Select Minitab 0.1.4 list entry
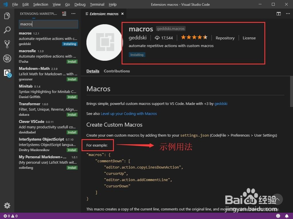Image resolution: width=293 pixels, height=219 pixels. [x=48, y=92]
